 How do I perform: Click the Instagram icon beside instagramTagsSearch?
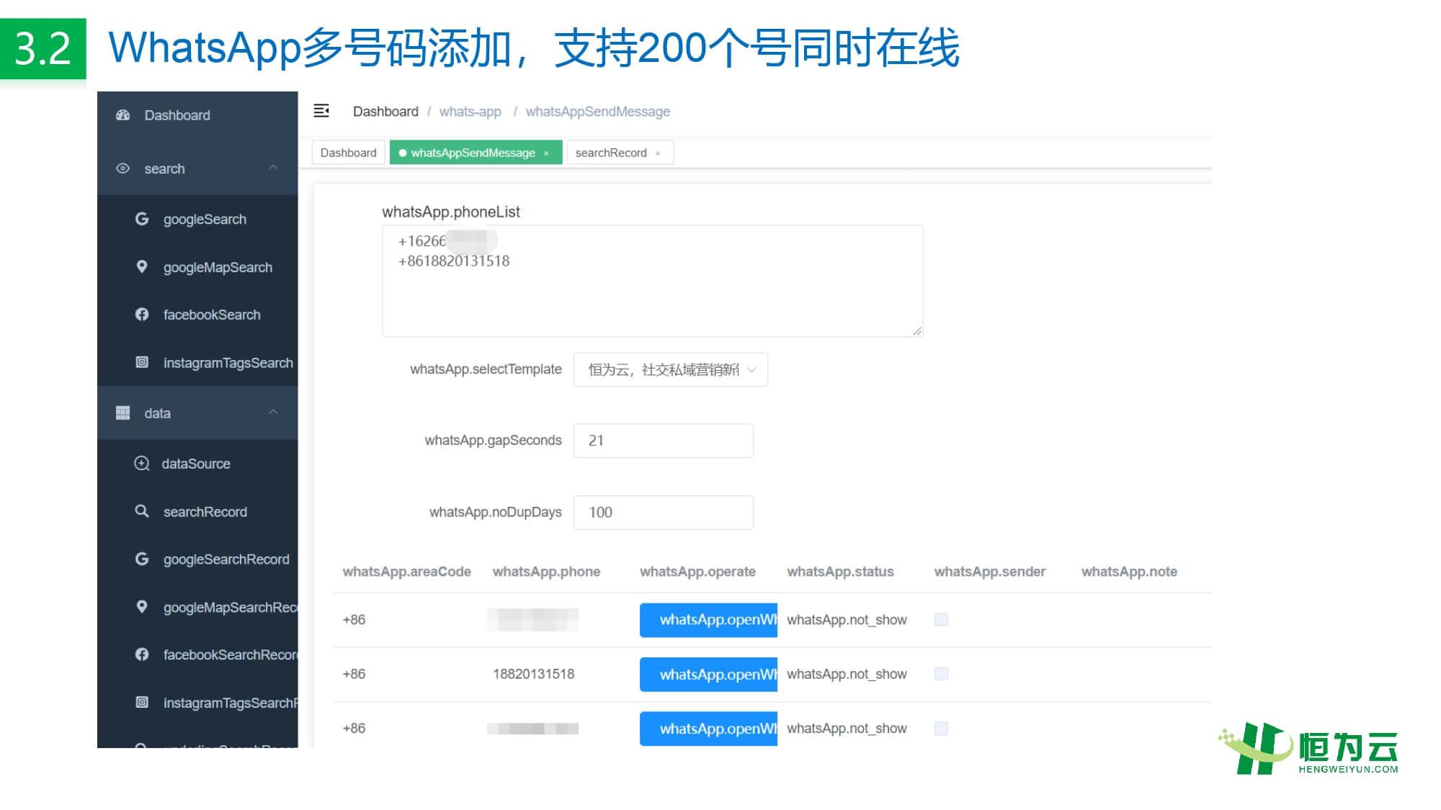click(x=142, y=362)
